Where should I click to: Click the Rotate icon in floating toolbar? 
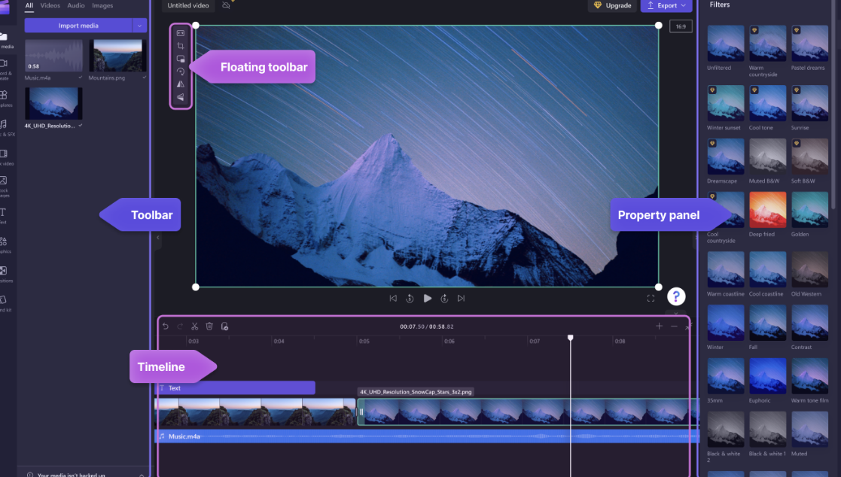[x=181, y=71]
